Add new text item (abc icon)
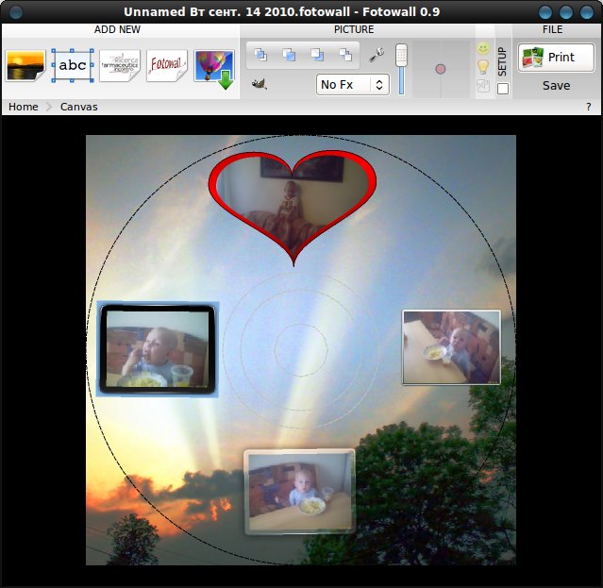603x588 pixels. click(73, 65)
